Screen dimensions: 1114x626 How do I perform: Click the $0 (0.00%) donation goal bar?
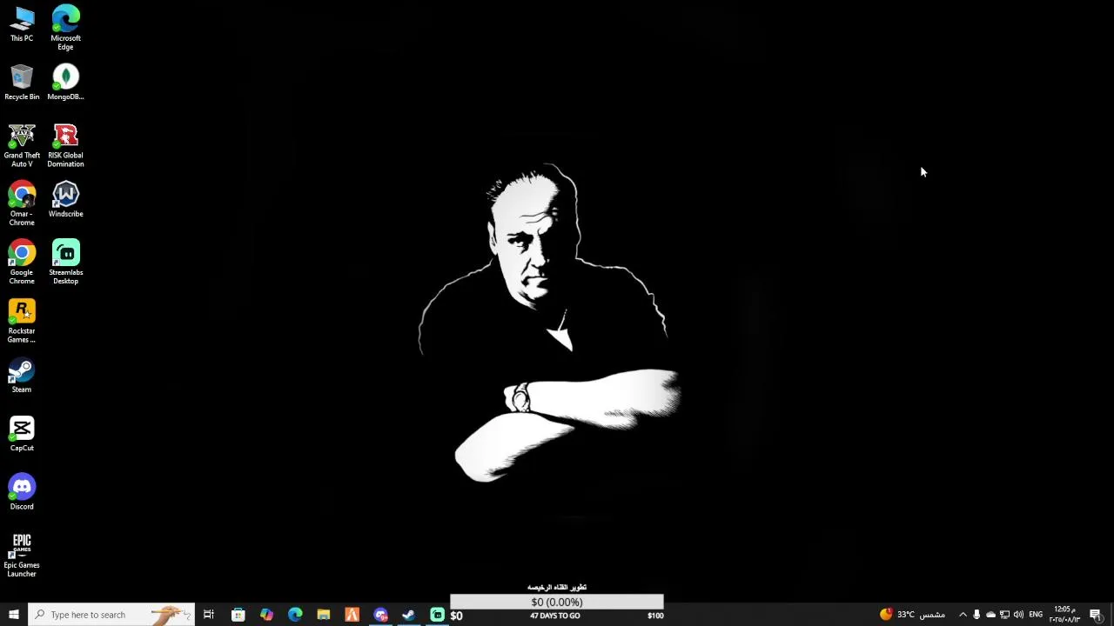point(557,602)
